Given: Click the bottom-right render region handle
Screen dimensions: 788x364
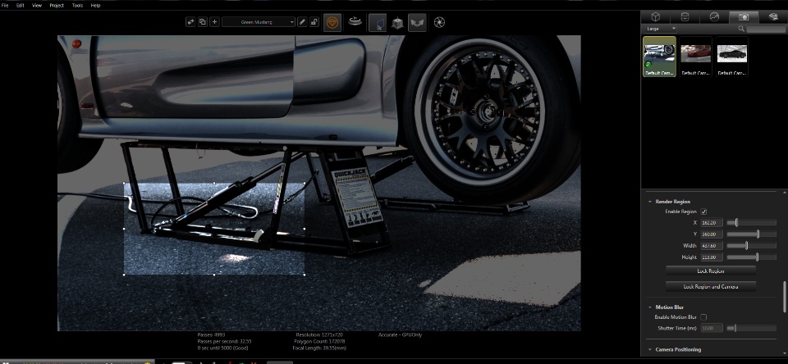Looking at the screenshot, I should point(305,275).
